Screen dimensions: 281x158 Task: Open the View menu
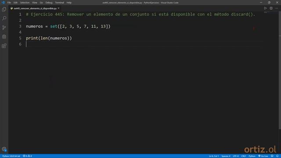[35, 3]
